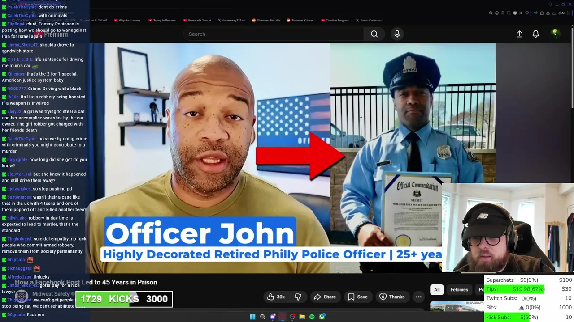Click chat username bostonmoss
The height and width of the screenshot is (322, 574).
click(x=19, y=197)
